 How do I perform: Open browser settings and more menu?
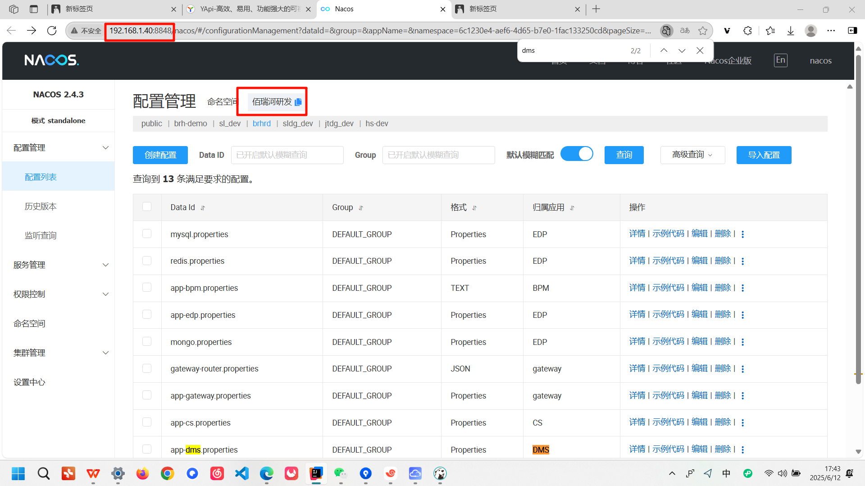point(831,31)
